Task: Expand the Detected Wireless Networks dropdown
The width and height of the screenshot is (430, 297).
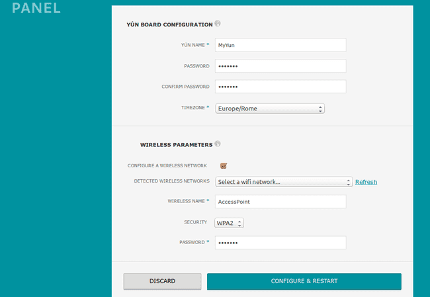Action: pyautogui.click(x=284, y=182)
